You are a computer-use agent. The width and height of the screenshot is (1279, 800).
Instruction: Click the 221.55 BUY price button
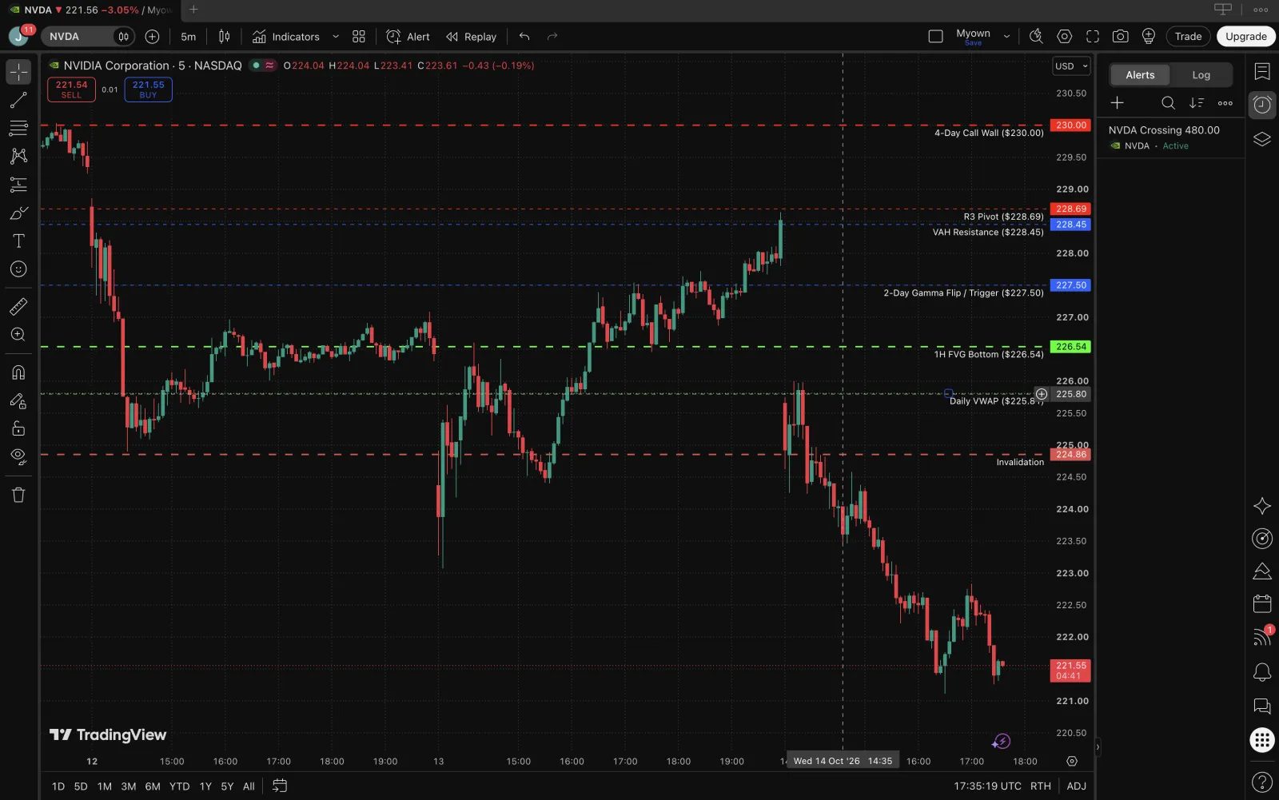pos(149,90)
